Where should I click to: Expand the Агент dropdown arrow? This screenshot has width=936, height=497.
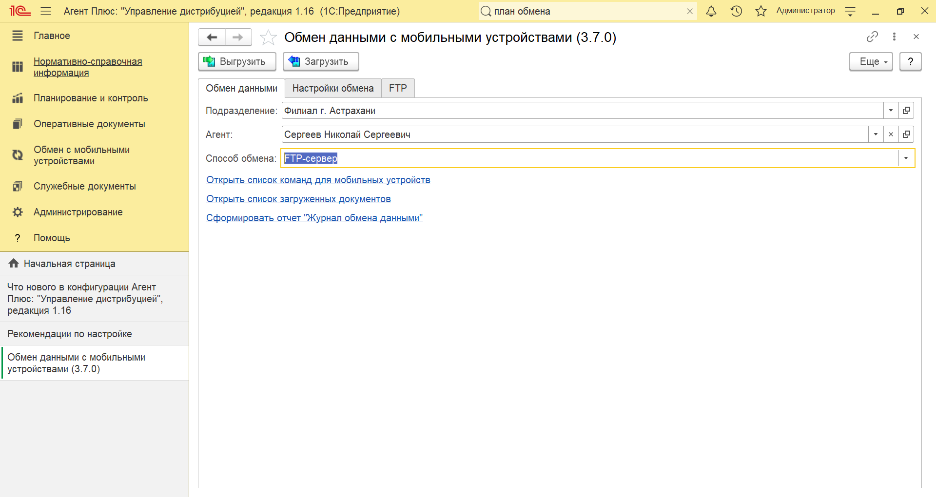(x=876, y=134)
